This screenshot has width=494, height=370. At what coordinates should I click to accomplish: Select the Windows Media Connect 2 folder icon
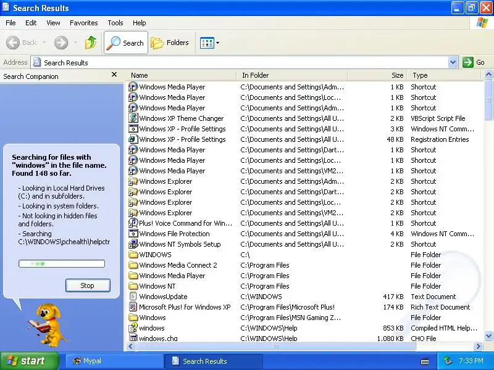(x=133, y=265)
